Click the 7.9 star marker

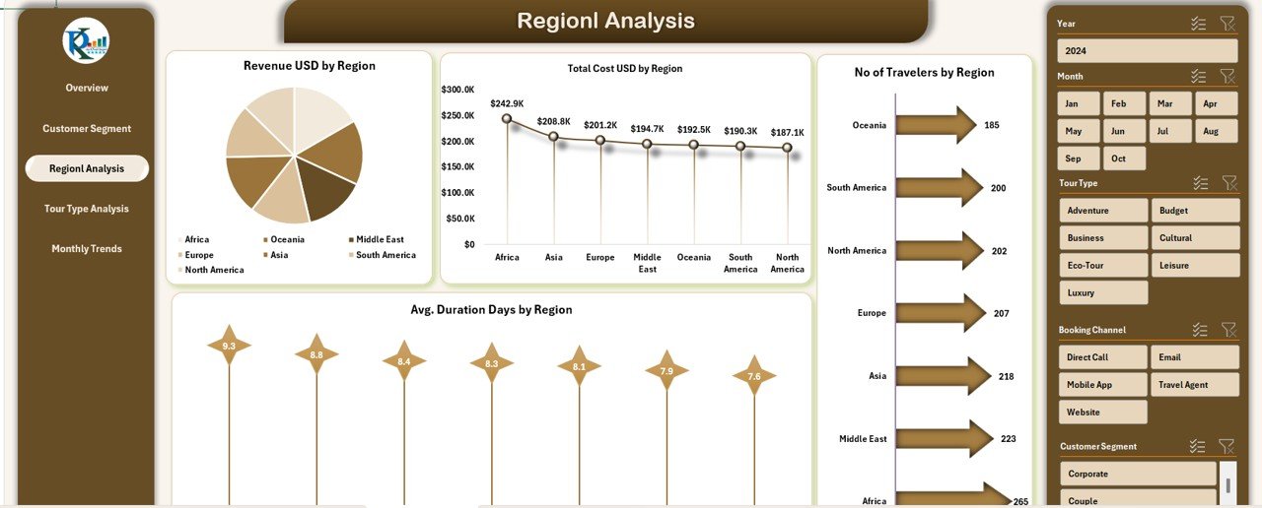pyautogui.click(x=666, y=370)
